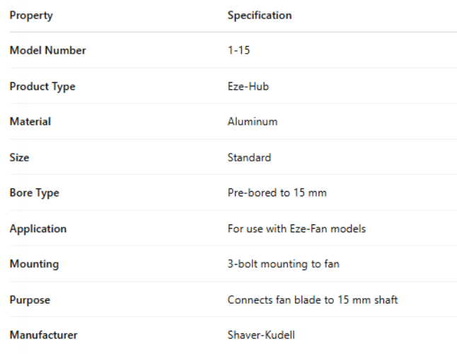
Task: Click the Aluminum material value
Action: click(252, 122)
